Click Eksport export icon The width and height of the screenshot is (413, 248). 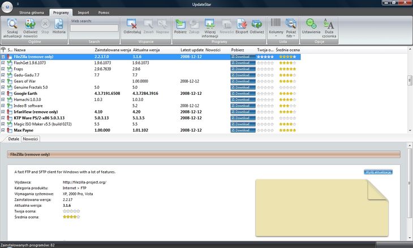pyautogui.click(x=242, y=24)
